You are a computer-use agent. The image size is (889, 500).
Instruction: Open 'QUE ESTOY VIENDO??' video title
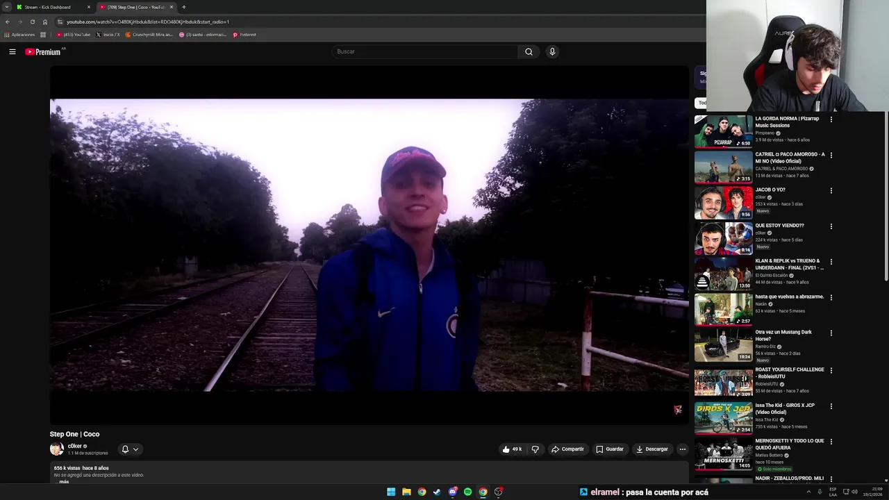tap(779, 225)
